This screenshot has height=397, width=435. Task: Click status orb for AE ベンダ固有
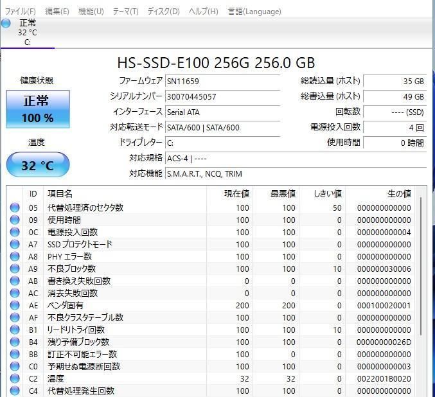[15, 305]
